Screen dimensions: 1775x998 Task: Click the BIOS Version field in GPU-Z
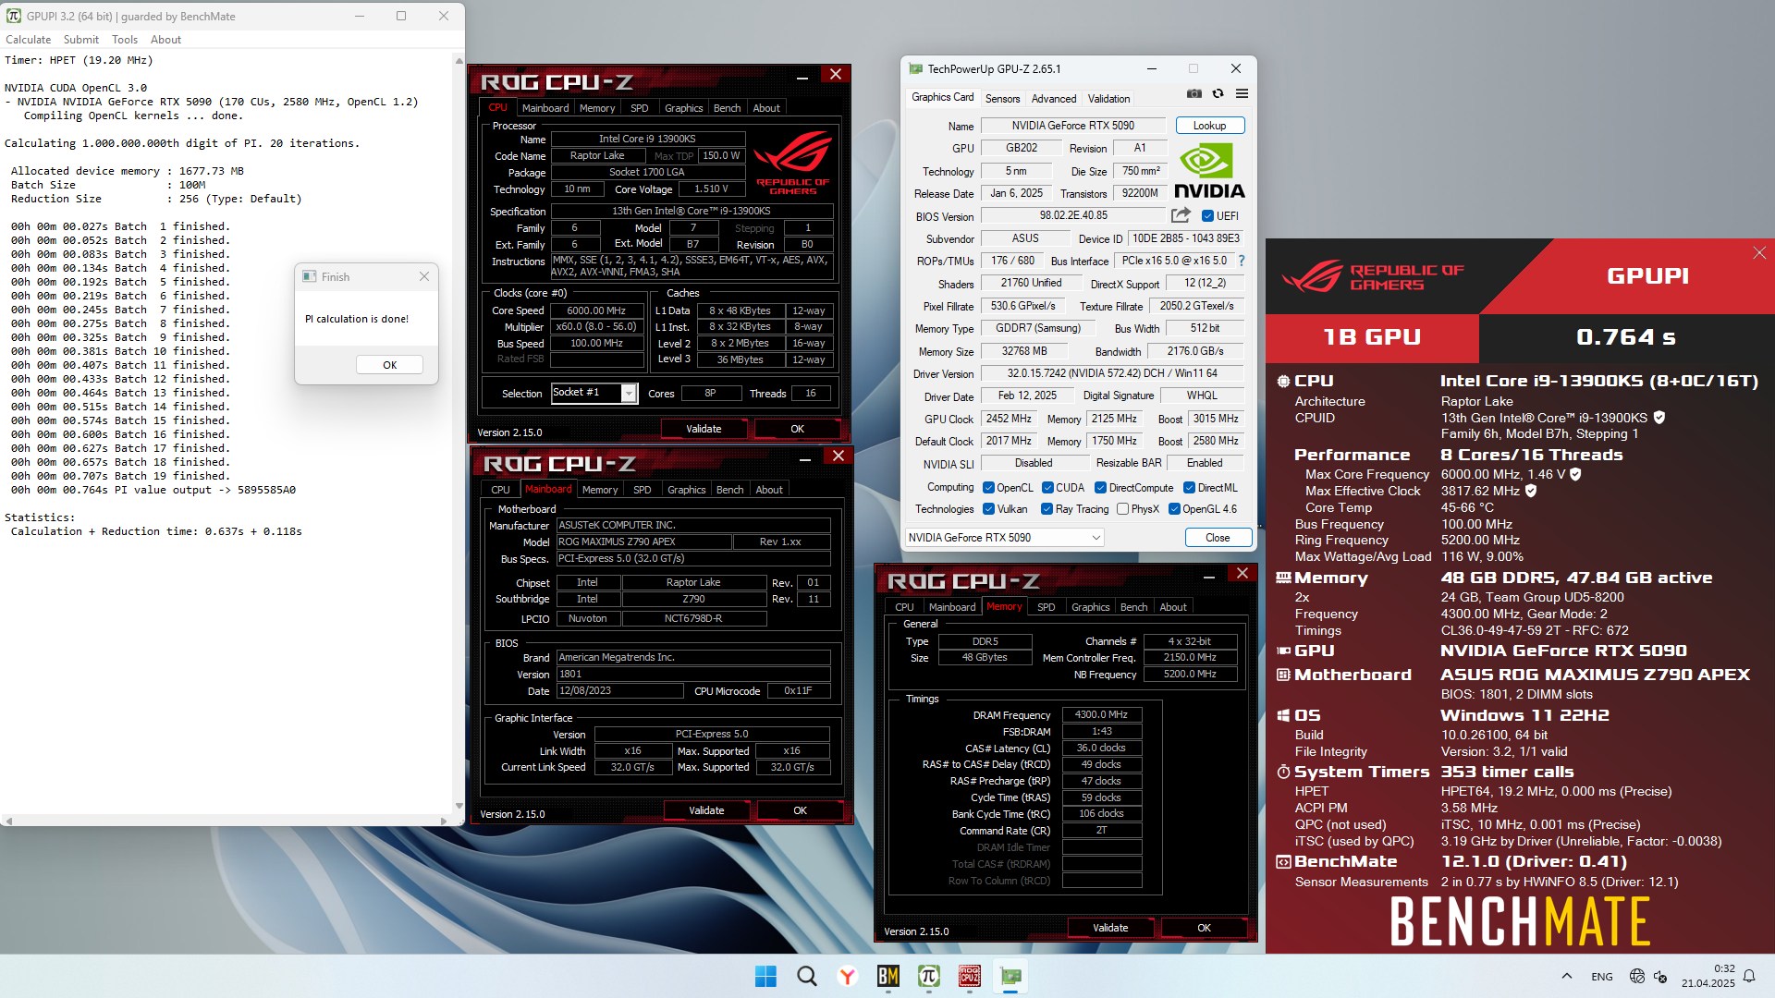pos(1073,215)
